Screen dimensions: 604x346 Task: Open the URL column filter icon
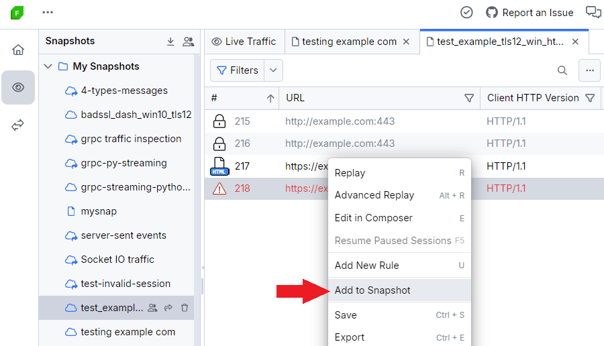tap(469, 98)
